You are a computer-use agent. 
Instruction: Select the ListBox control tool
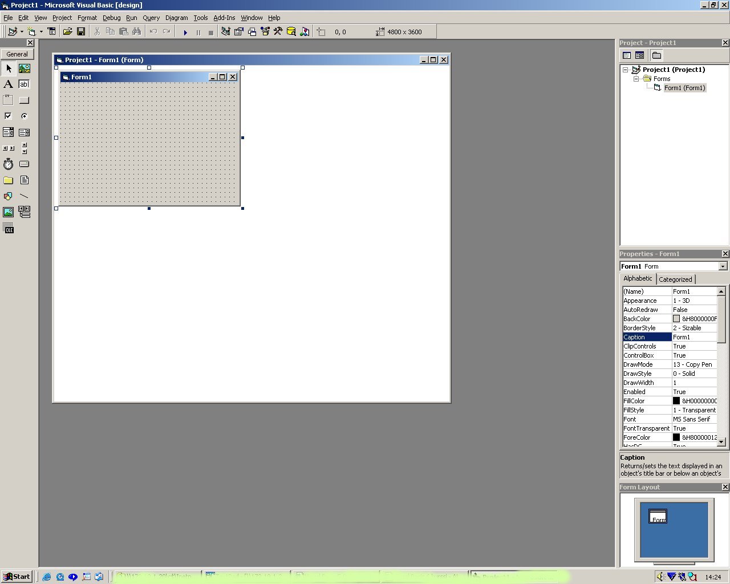coord(25,132)
